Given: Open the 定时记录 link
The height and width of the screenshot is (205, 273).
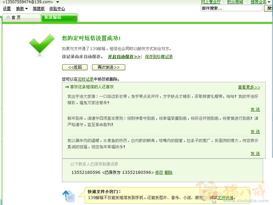Looking at the screenshot, I should [86, 79].
